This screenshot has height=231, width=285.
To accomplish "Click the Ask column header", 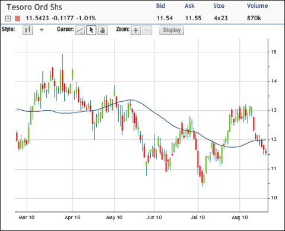I will point(189,6).
